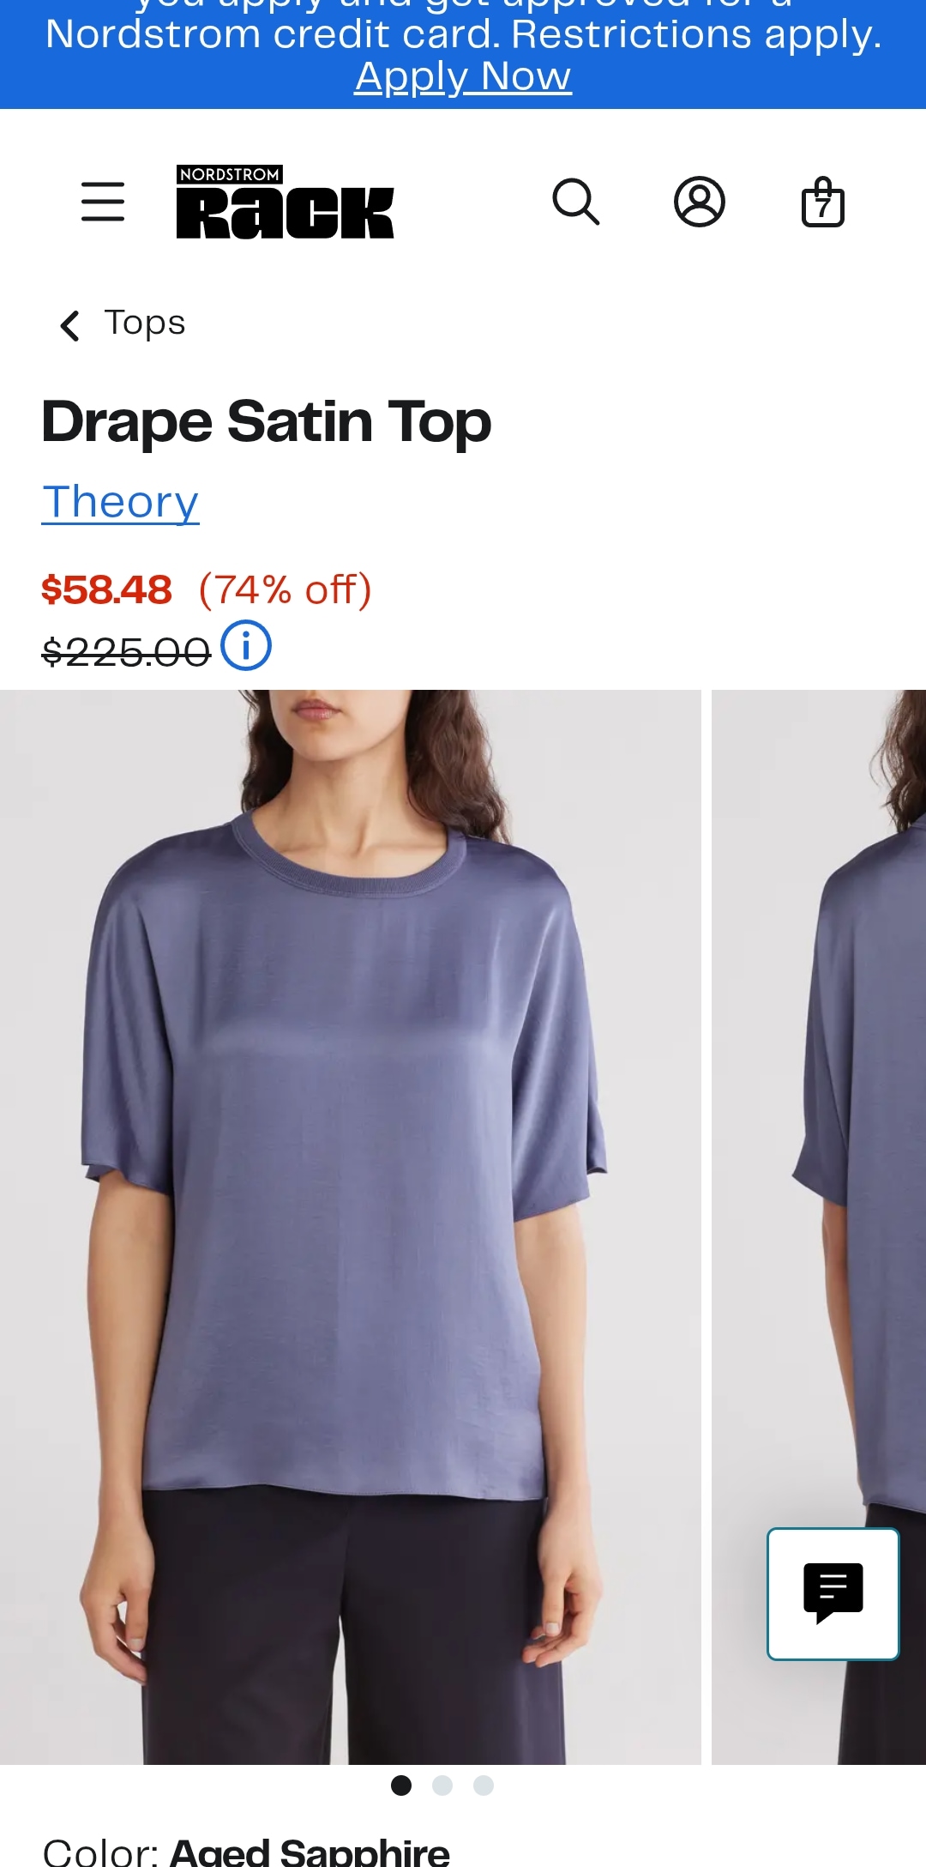Click the back chevron beside Tops
Screen dimensions: 926x1867
[x=70, y=325]
